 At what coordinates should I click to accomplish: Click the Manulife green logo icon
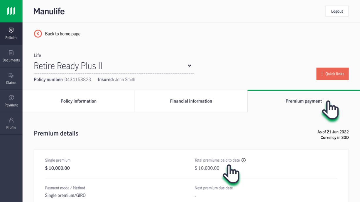click(x=11, y=11)
